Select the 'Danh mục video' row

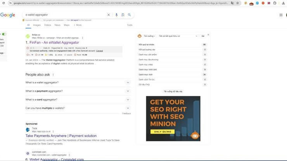click(x=173, y=65)
